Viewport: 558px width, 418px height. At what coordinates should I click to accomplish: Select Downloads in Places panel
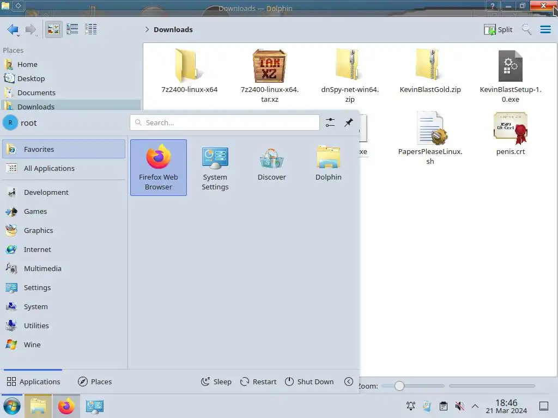coord(70,106)
